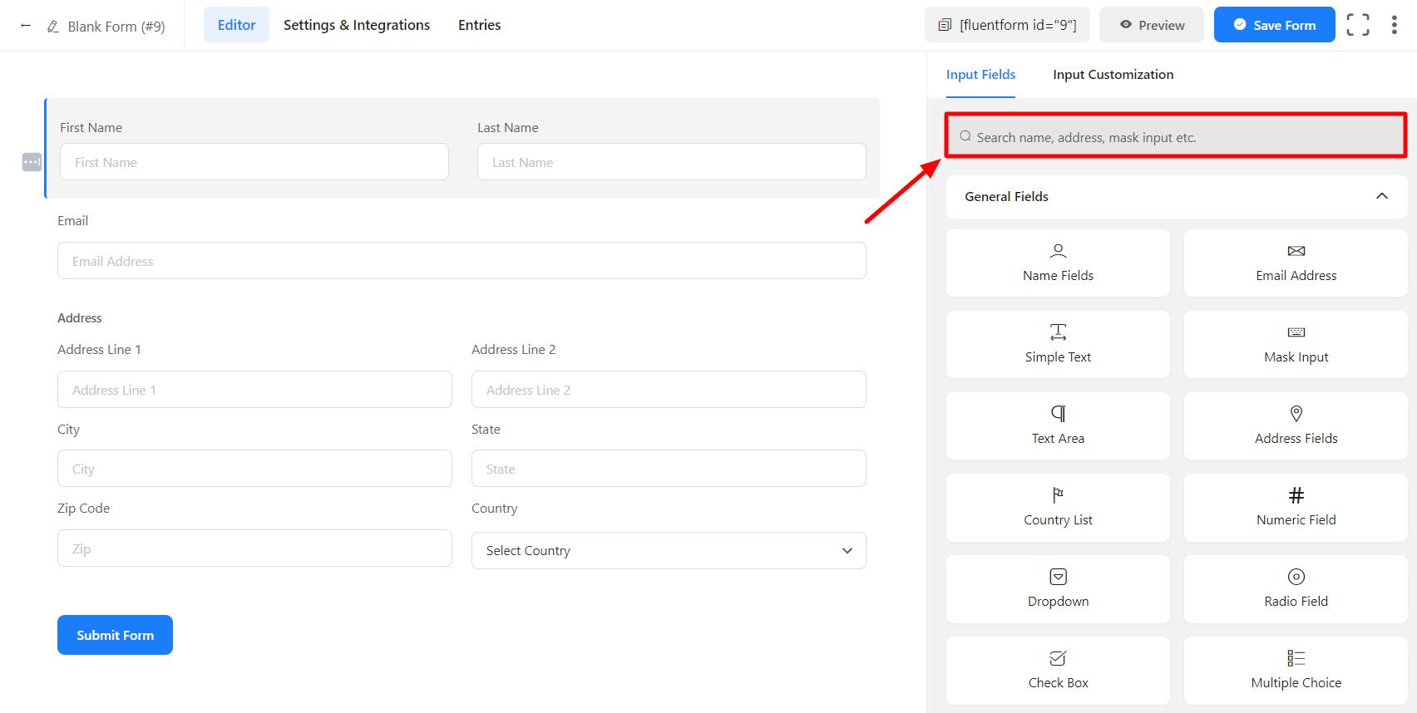Insert the Numeric Field element
This screenshot has height=713, width=1417.
point(1296,507)
